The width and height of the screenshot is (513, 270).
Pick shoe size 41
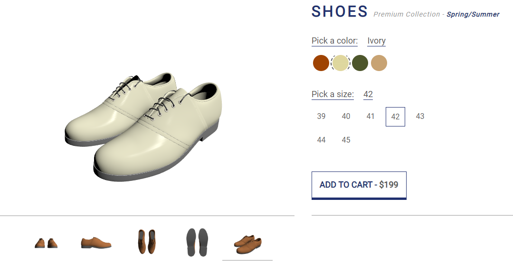[x=370, y=117]
